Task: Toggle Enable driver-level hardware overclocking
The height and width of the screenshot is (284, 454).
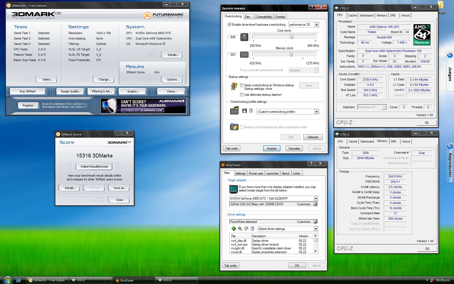Action: coord(229,24)
